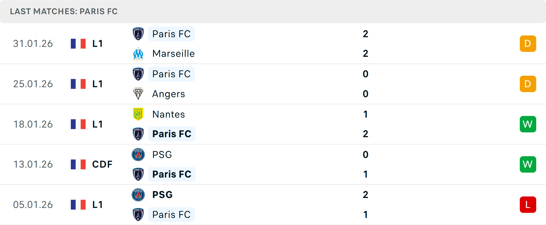This screenshot has width=546, height=225.
Task: Click the 18.01.26 match date
Action: tap(33, 124)
